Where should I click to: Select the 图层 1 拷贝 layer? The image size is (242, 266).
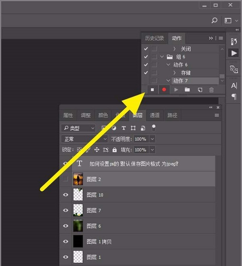pos(138,241)
